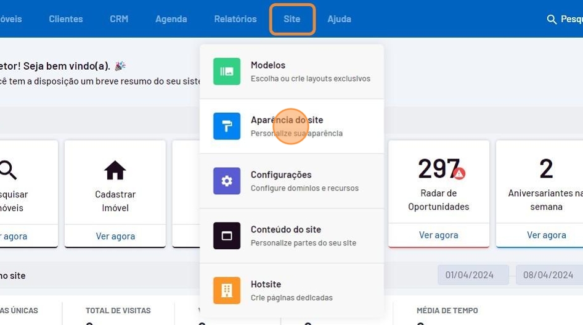The height and width of the screenshot is (325, 583).
Task: Click the search magnifier in top bar
Action: pos(552,20)
